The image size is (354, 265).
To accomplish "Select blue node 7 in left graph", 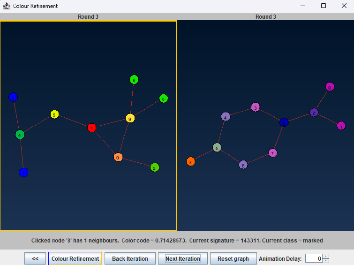I will [x=23, y=173].
